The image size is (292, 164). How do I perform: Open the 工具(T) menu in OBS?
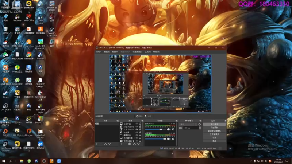tap(148, 52)
